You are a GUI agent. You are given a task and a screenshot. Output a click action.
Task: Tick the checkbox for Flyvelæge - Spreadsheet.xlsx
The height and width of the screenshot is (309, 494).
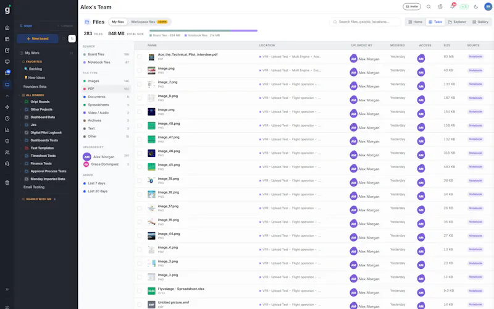(x=140, y=290)
